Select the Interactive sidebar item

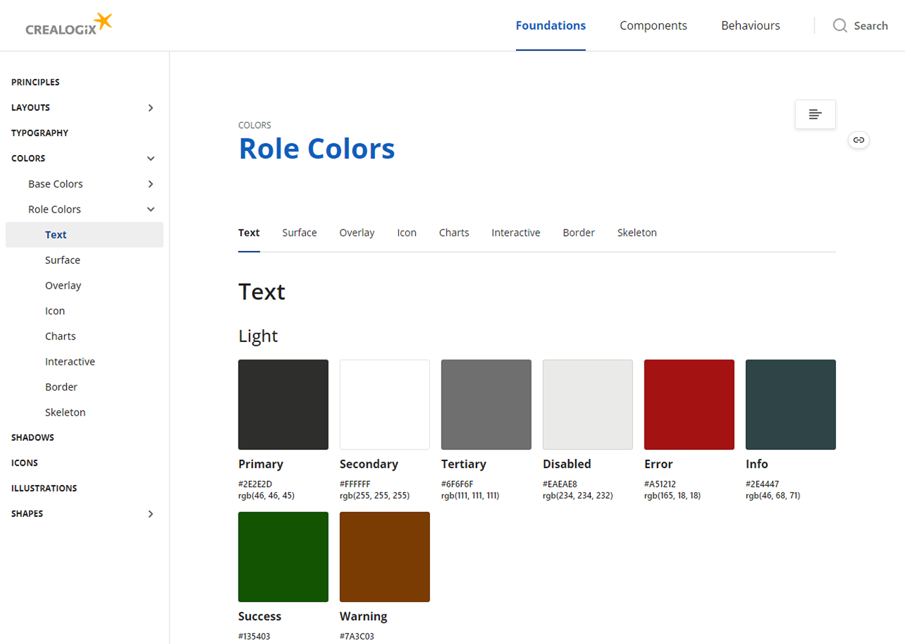click(70, 361)
